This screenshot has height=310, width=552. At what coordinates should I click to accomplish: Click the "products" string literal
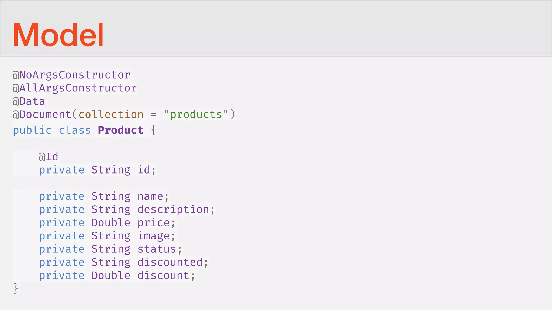[x=196, y=114]
